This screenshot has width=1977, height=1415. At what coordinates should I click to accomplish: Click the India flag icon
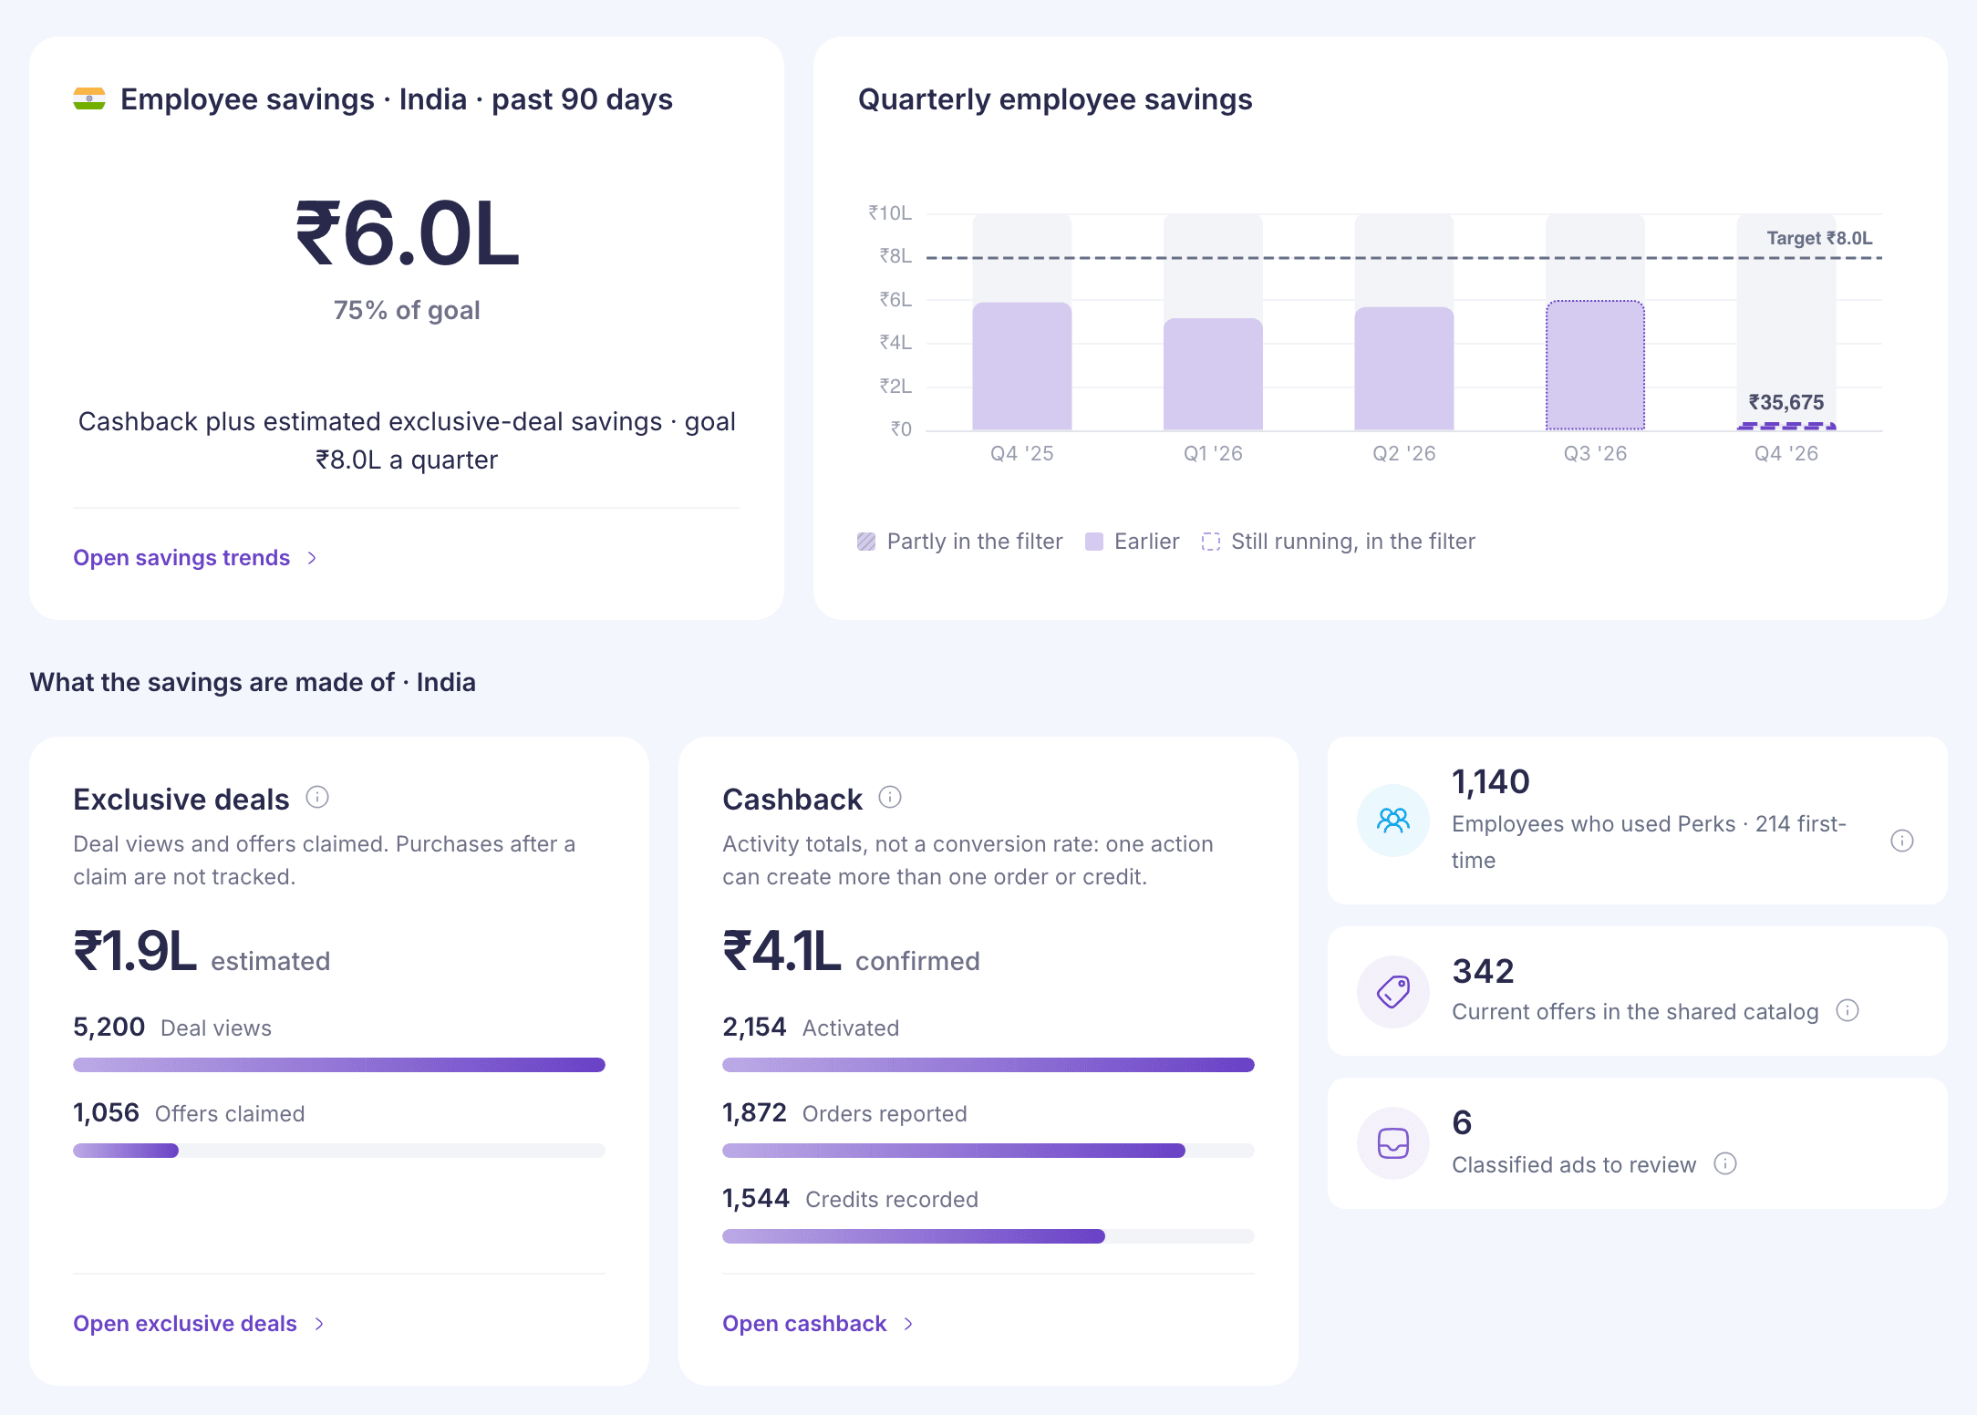pos(89,98)
